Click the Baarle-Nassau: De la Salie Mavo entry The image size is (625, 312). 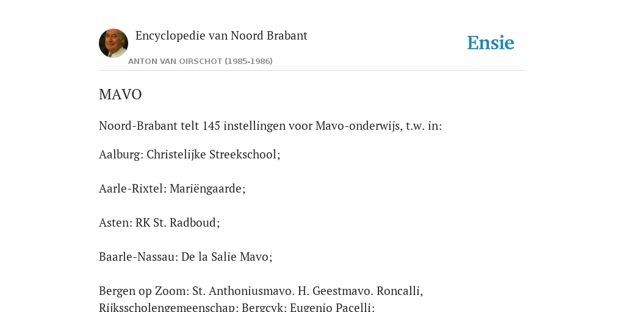tap(186, 257)
